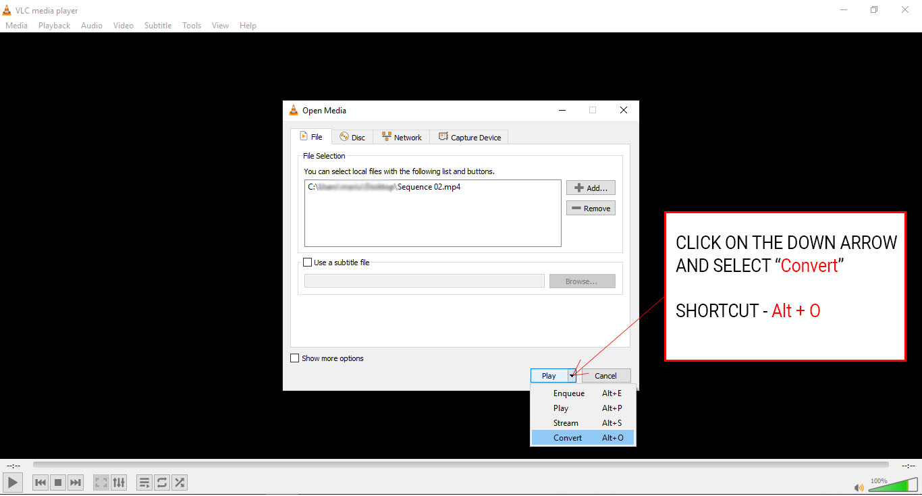Choose Play Alt+P from dropdown menu
The width and height of the screenshot is (922, 496).
(583, 408)
